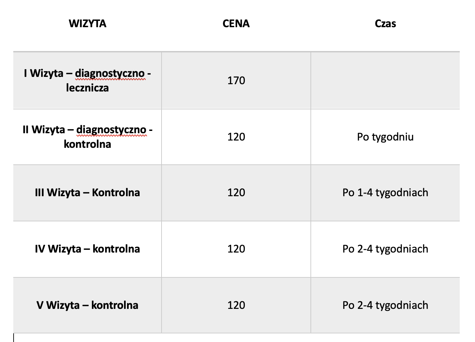Click the WIZYTA column header
The image size is (475, 342).
pyautogui.click(x=88, y=24)
